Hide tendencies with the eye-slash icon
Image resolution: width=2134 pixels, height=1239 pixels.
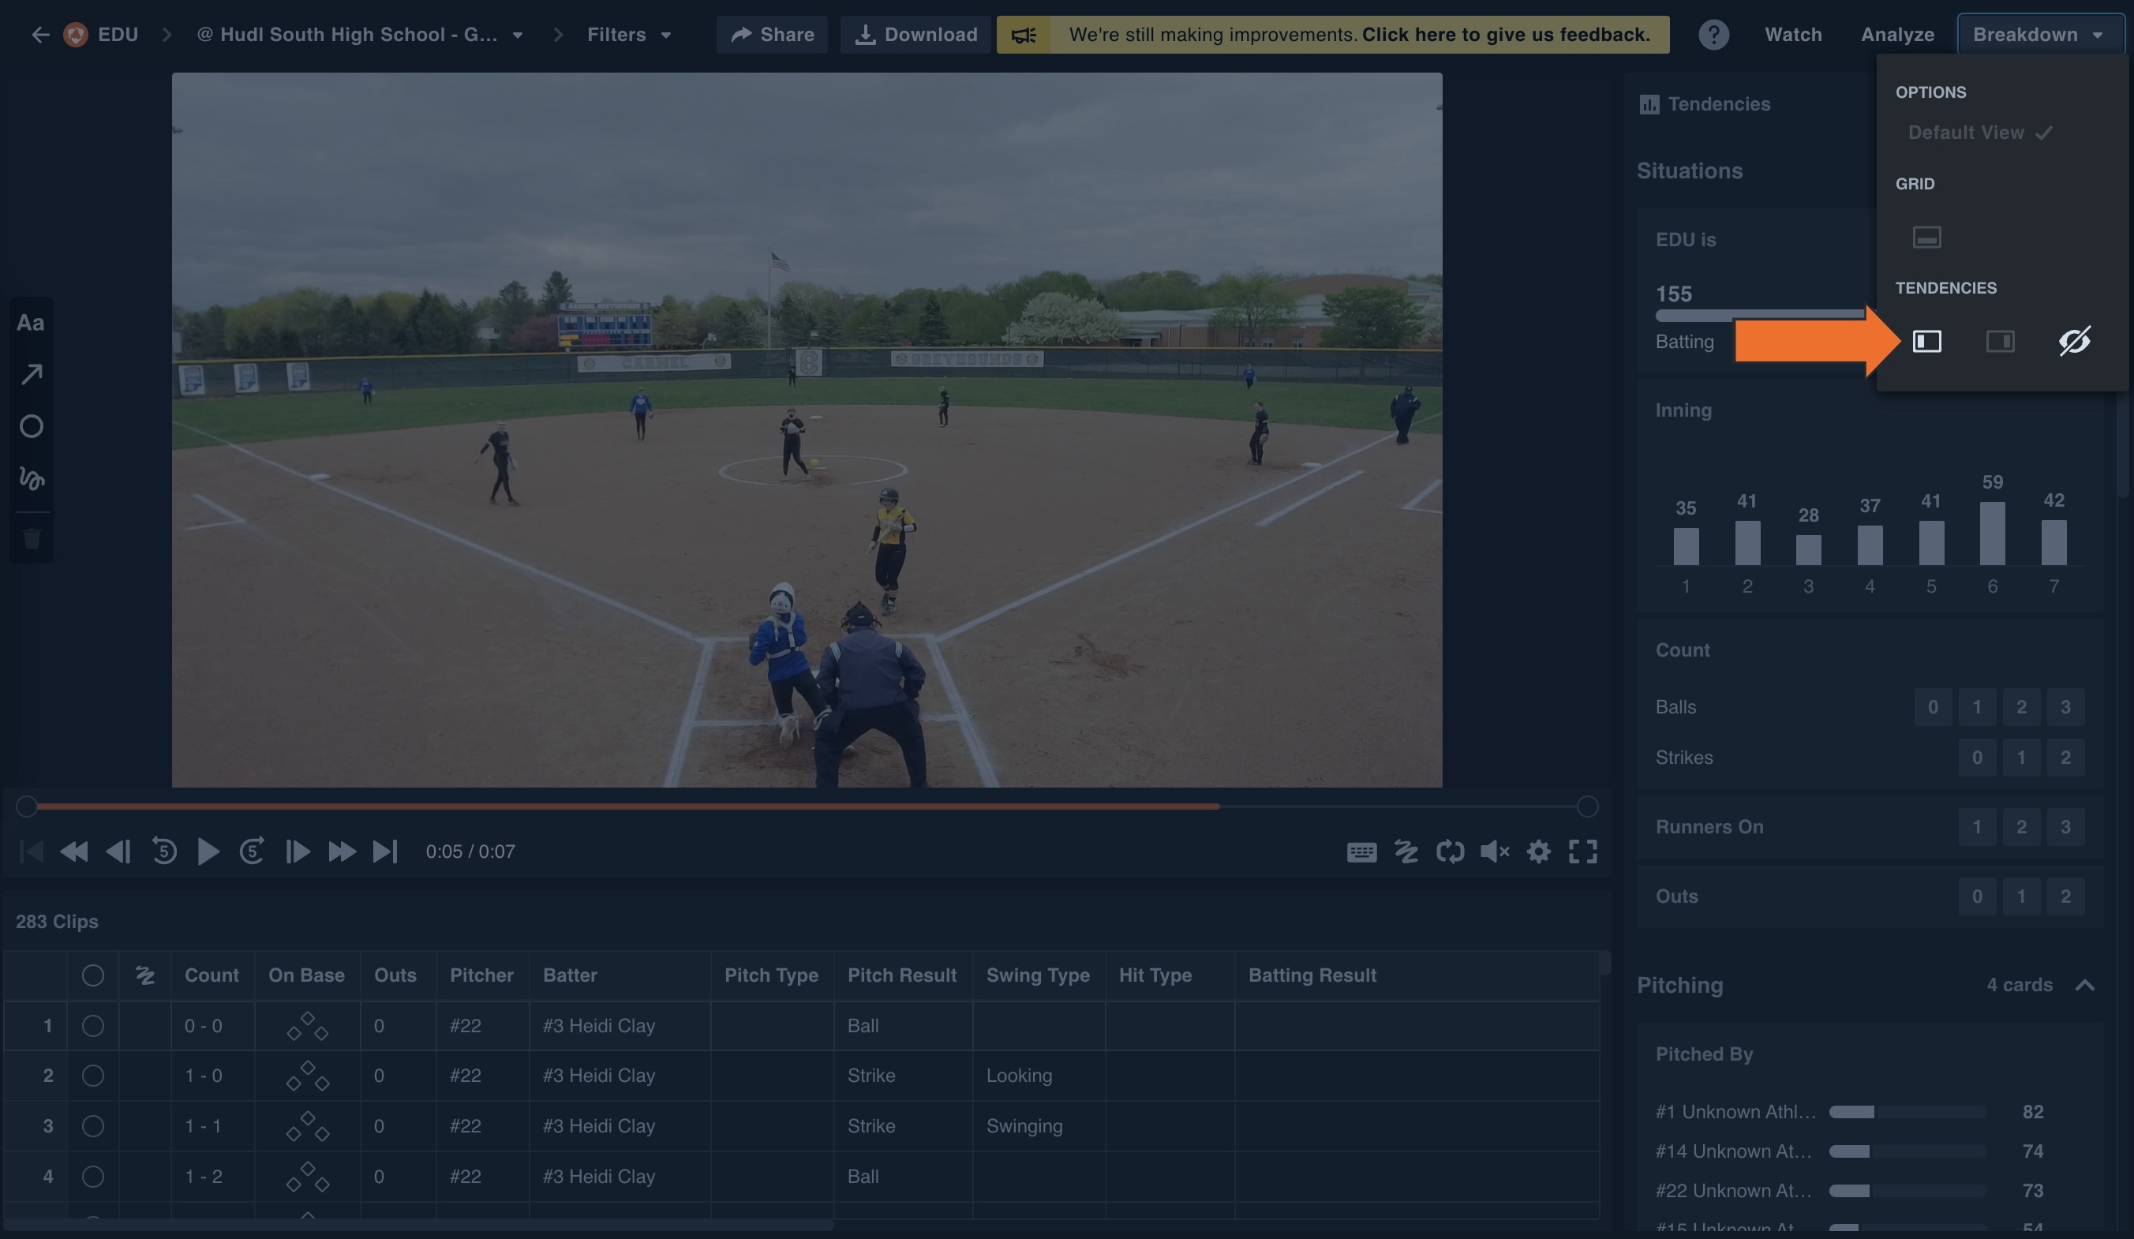point(2075,341)
